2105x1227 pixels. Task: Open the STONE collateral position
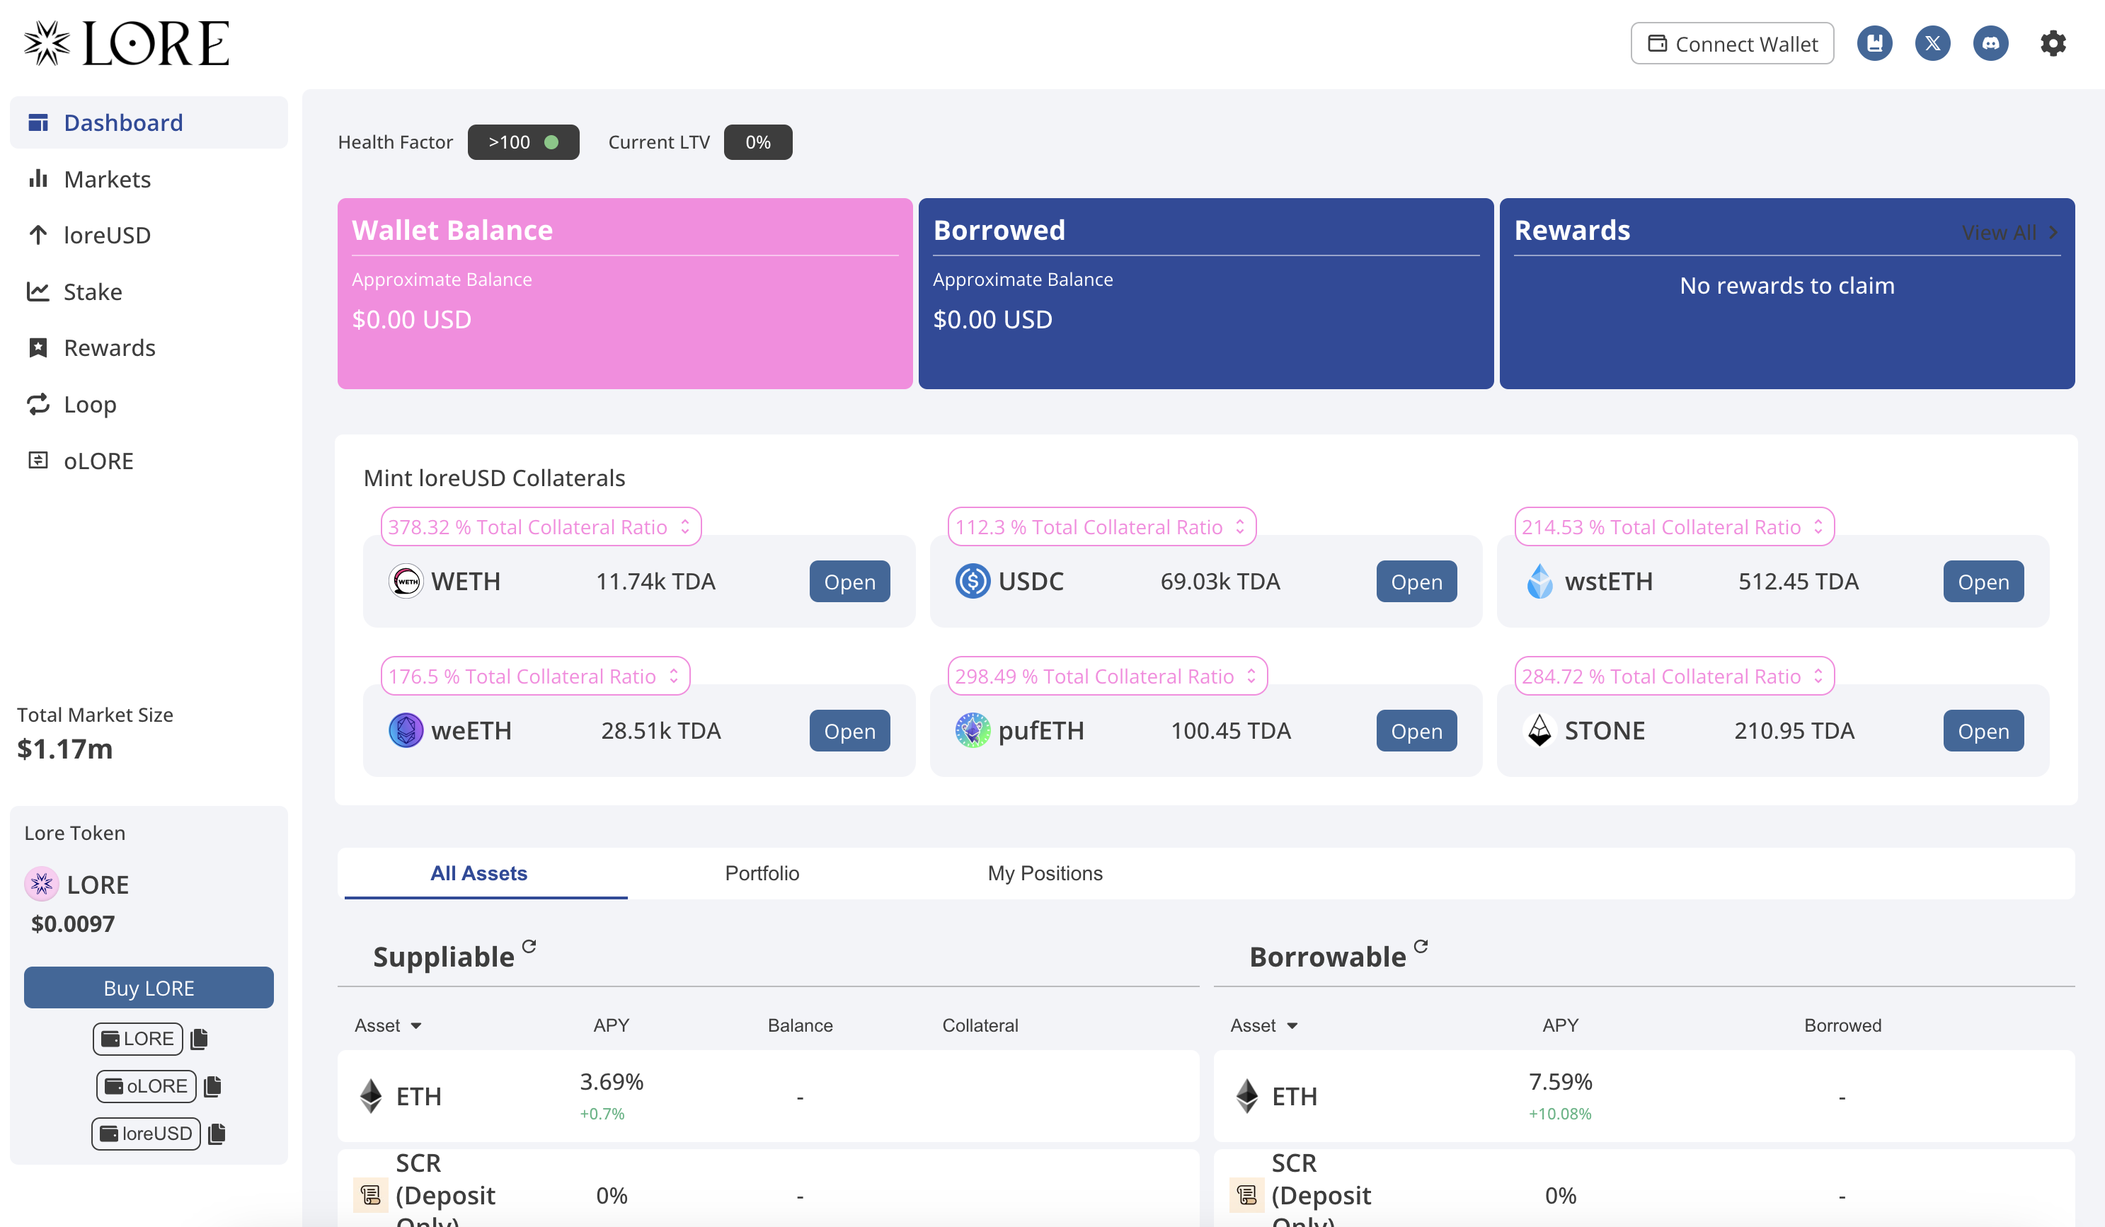pyautogui.click(x=1984, y=731)
